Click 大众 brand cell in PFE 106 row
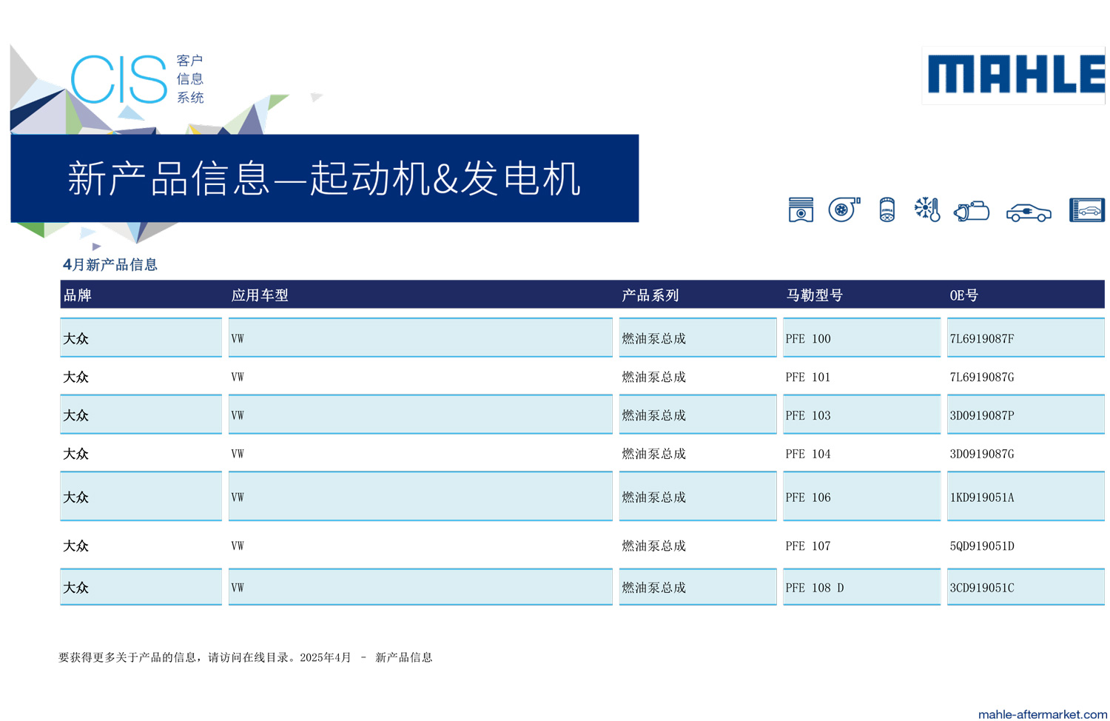This screenshot has height=721, width=1110. (x=141, y=497)
